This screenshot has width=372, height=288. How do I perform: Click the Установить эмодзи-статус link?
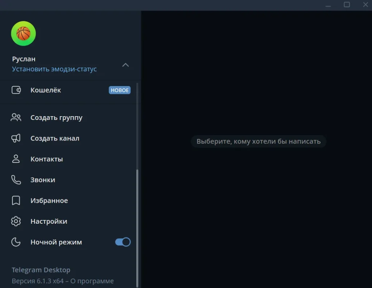pyautogui.click(x=54, y=69)
